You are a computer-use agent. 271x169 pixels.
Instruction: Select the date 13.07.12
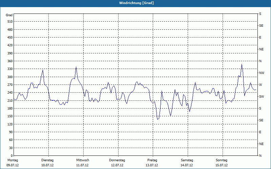[152, 165]
